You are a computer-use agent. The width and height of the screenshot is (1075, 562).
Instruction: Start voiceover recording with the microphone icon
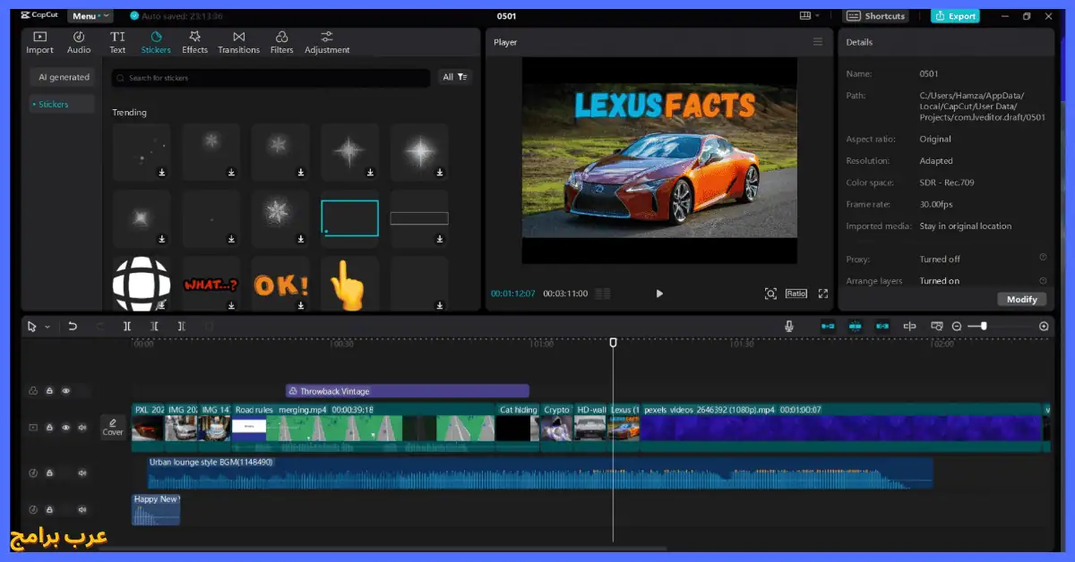coord(789,327)
